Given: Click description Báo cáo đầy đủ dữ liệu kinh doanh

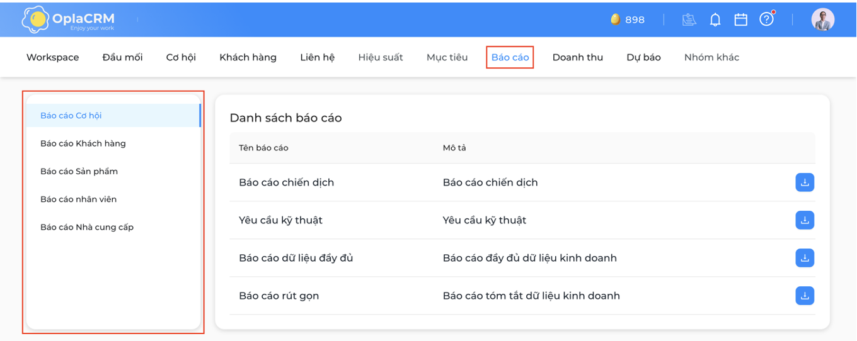Looking at the screenshot, I should pyautogui.click(x=530, y=258).
